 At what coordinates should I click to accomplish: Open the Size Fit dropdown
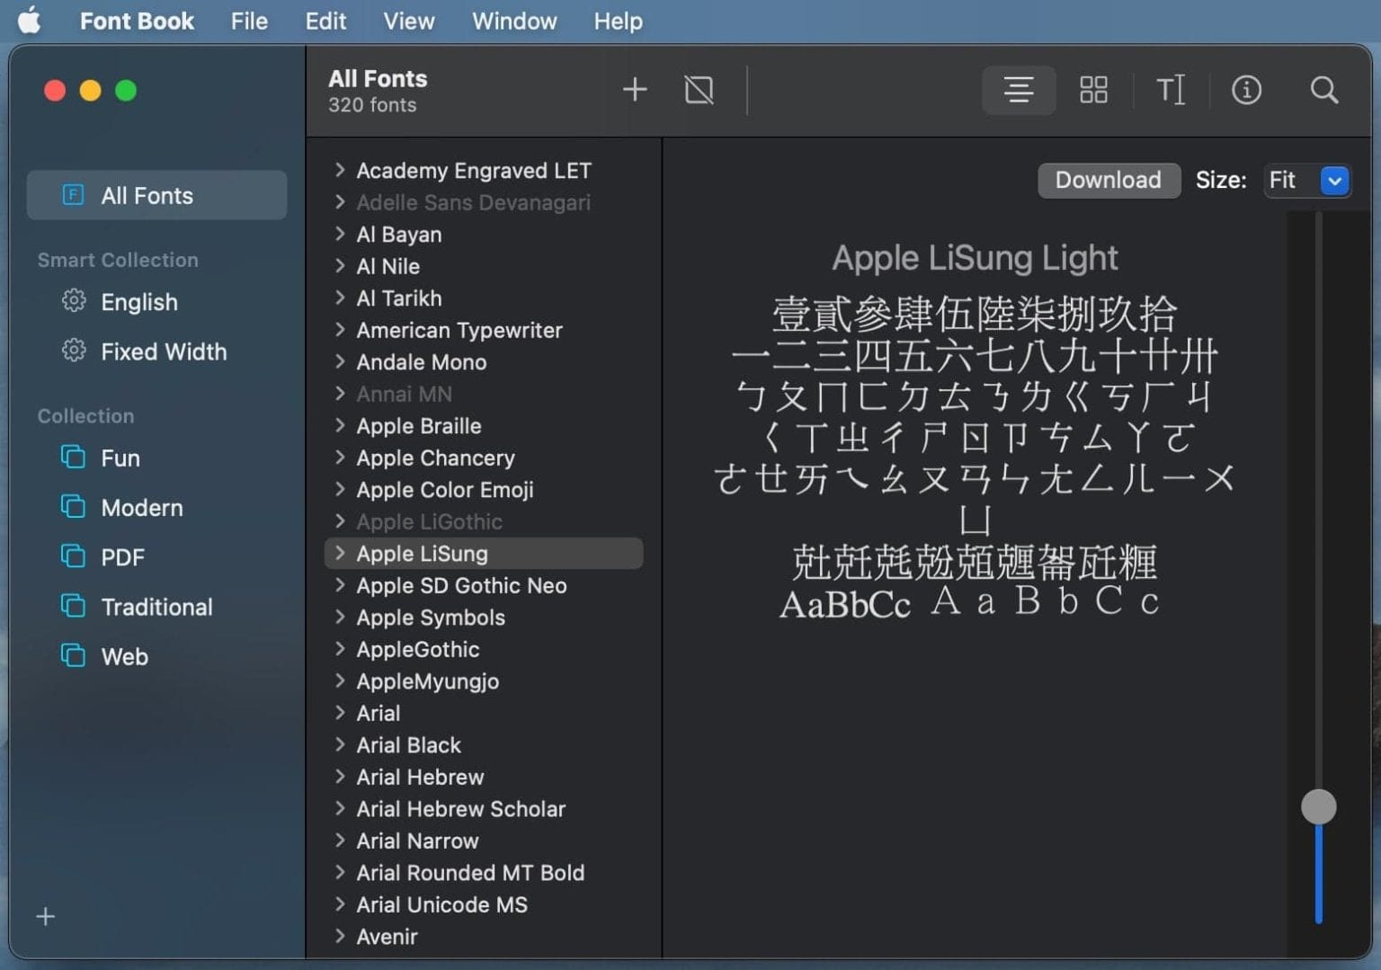(1308, 181)
